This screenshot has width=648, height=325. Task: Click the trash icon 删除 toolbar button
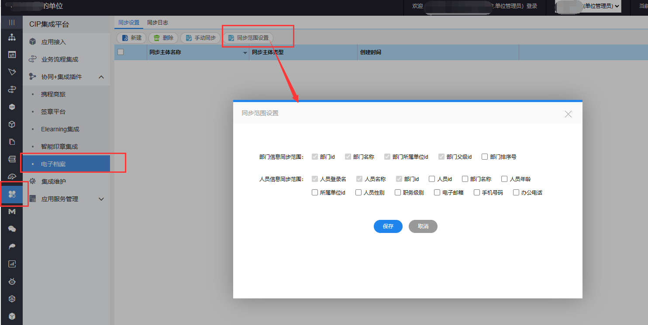tap(163, 38)
